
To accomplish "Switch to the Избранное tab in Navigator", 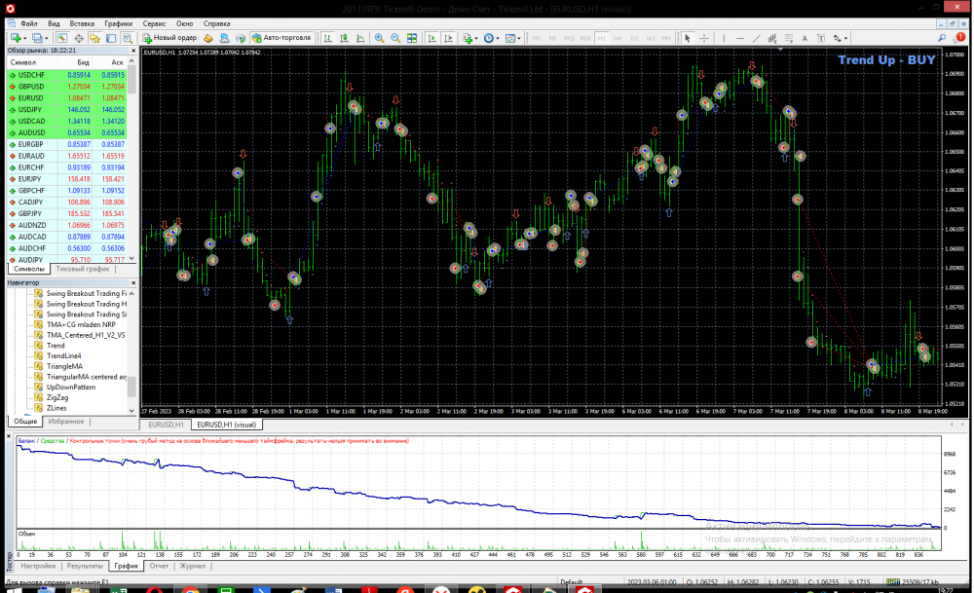I will pyautogui.click(x=66, y=421).
